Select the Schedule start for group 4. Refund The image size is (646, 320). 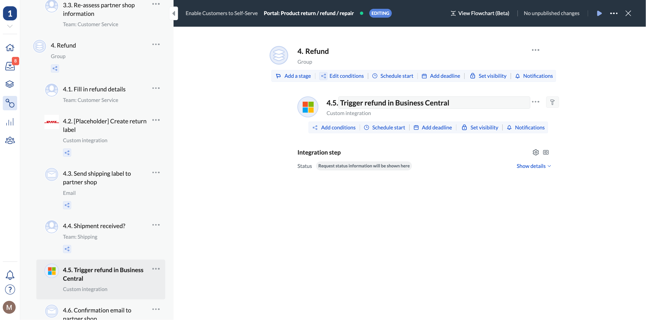point(392,76)
